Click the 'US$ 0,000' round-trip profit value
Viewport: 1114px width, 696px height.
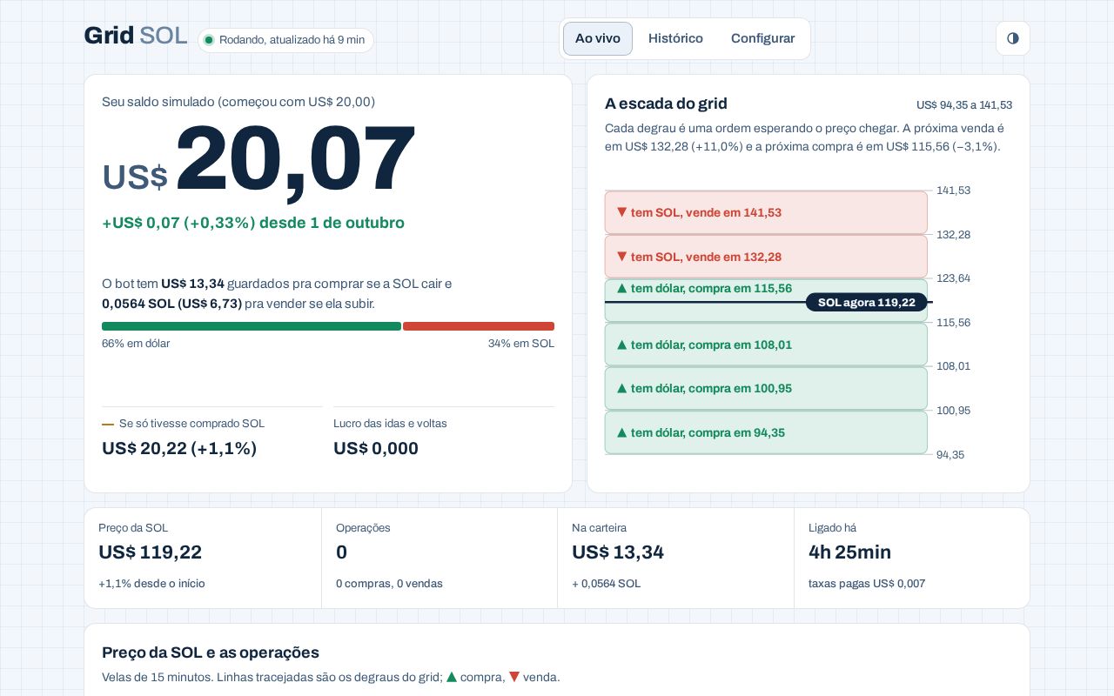(376, 448)
